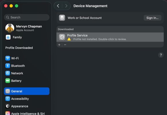Zoom window with the green button
The height and width of the screenshot is (115, 167).
tap(17, 6)
